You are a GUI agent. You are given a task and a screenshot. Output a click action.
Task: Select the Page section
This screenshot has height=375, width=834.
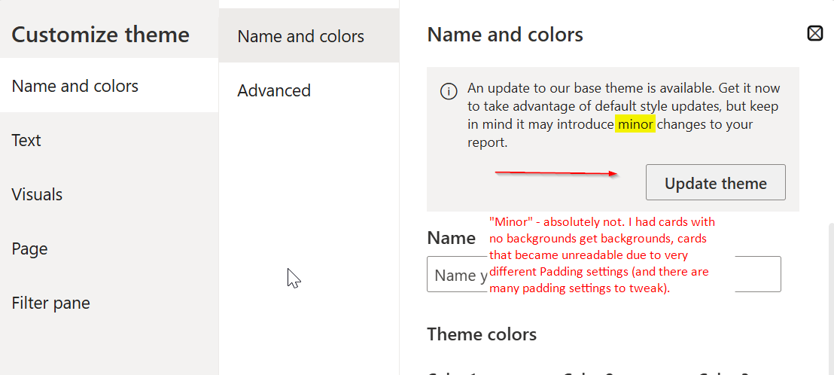click(x=109, y=248)
